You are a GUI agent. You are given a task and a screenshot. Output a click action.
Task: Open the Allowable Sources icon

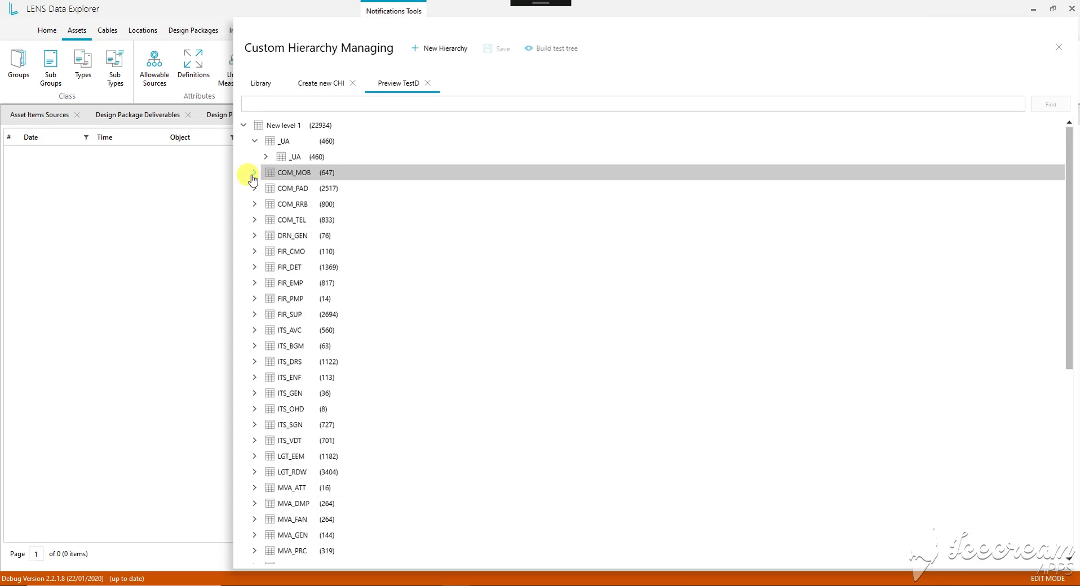click(154, 68)
